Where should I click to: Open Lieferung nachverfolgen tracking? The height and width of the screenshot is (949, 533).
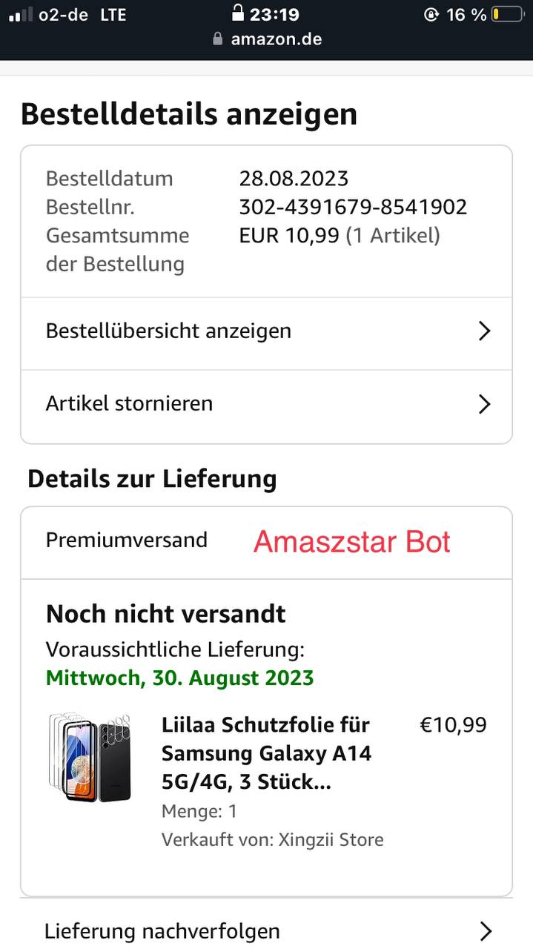pos(162,930)
